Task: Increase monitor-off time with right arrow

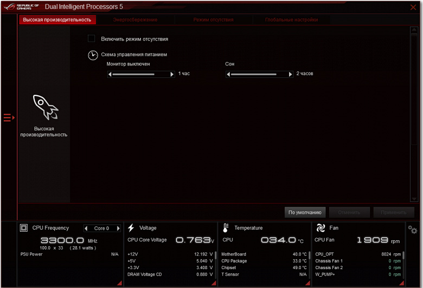Action: (x=172, y=74)
